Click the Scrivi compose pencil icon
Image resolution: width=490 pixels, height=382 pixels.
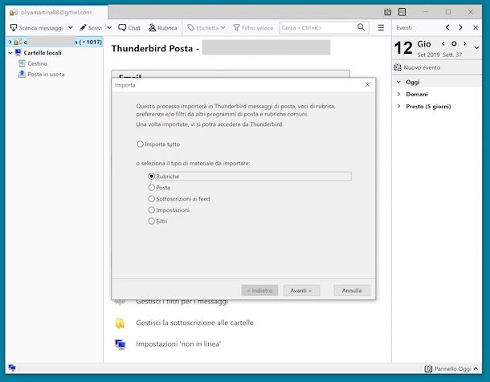[83, 28]
